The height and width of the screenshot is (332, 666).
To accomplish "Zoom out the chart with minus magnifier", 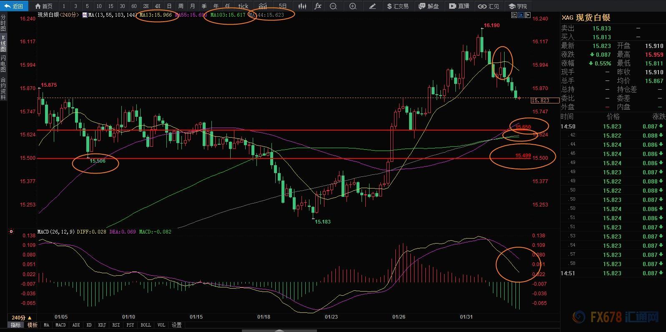I will (333, 6).
